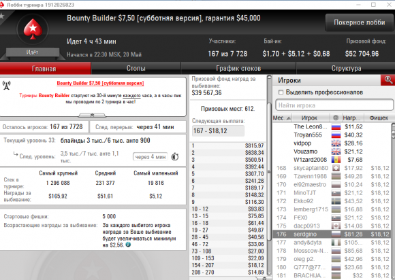This screenshot has width=395, height=280.
Task: Click Troyan555's Russian flag icon
Action: [x=336, y=135]
